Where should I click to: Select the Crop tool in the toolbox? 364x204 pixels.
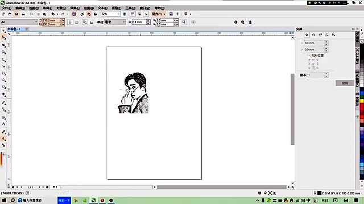point(3,45)
